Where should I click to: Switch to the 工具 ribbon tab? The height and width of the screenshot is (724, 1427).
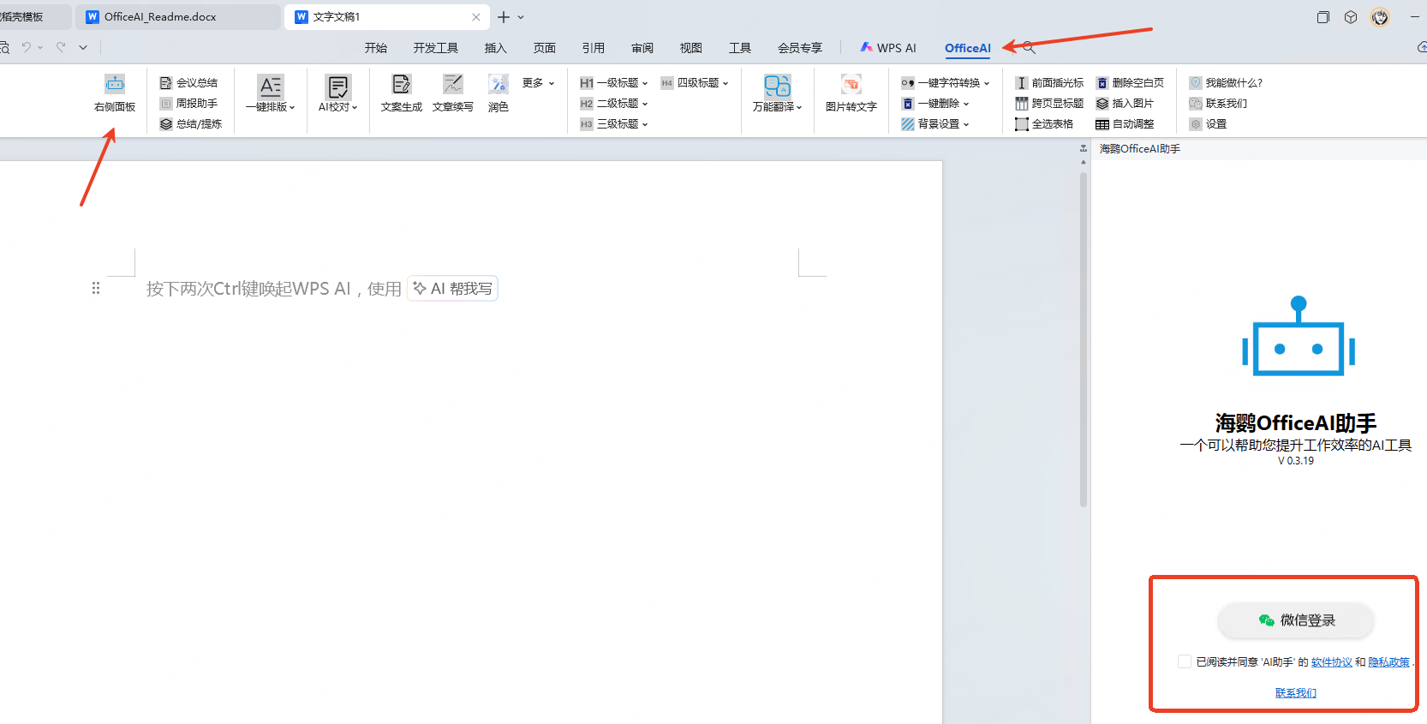click(x=740, y=48)
